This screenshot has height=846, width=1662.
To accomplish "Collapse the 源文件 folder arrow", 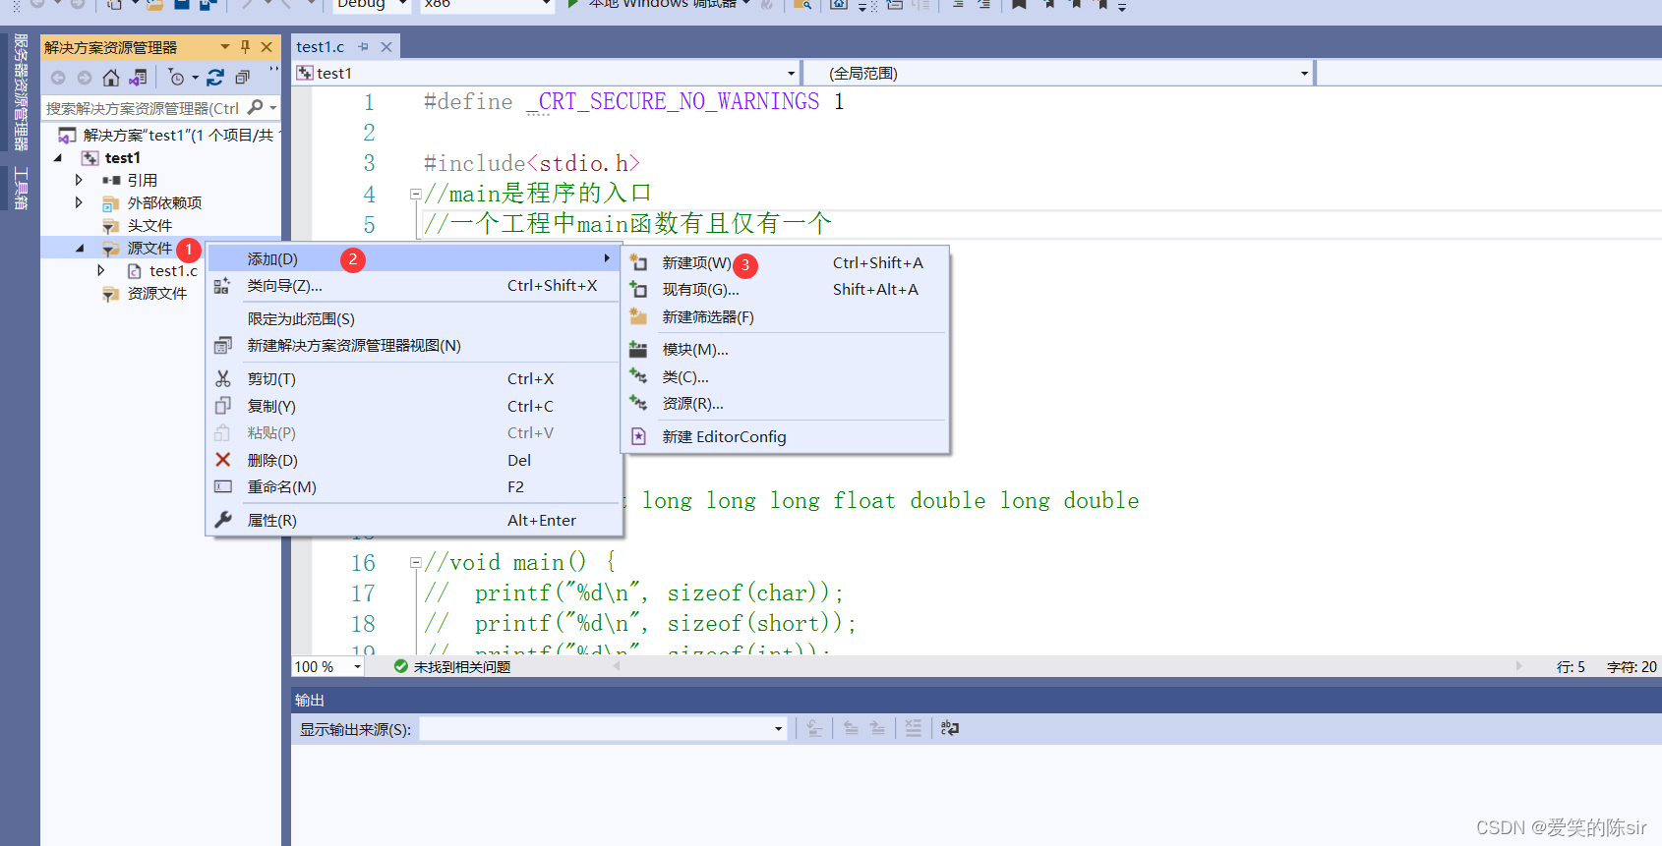I will [80, 249].
